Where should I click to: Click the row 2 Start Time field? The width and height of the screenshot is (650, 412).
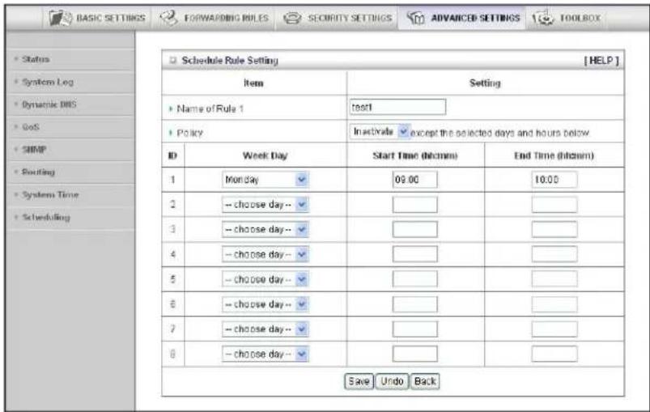415,204
